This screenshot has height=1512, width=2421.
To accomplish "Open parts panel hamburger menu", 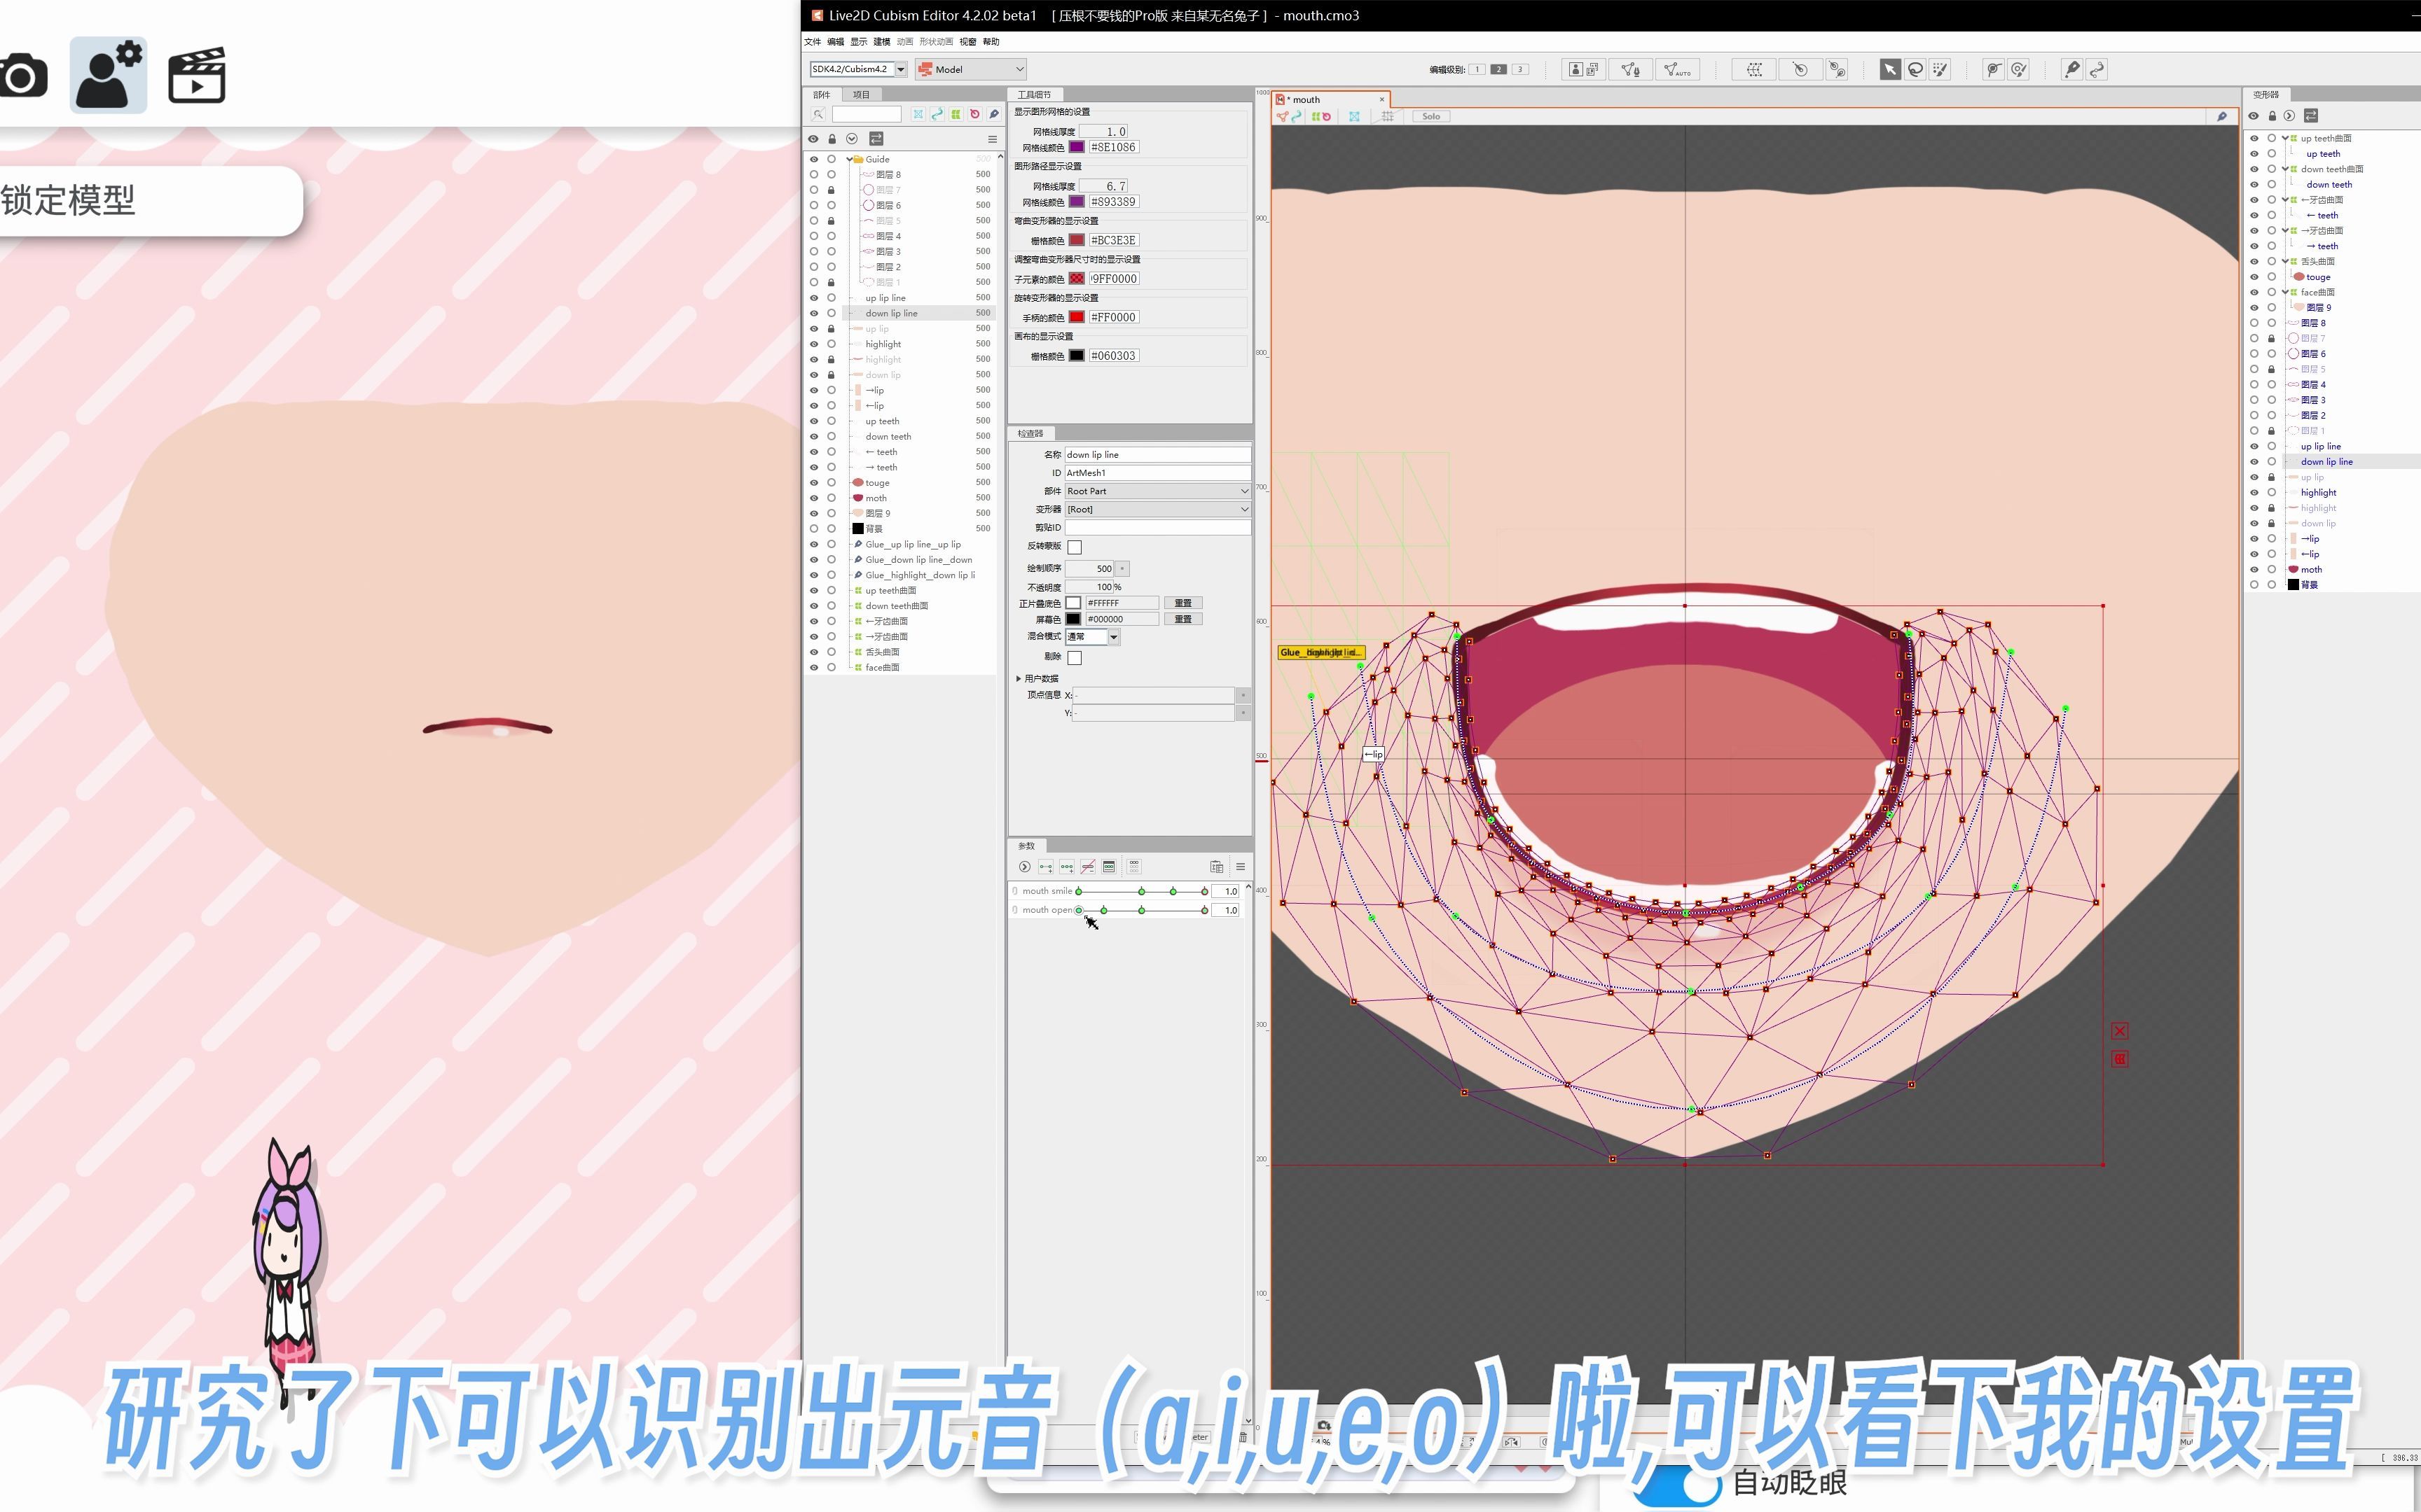I will (x=993, y=139).
